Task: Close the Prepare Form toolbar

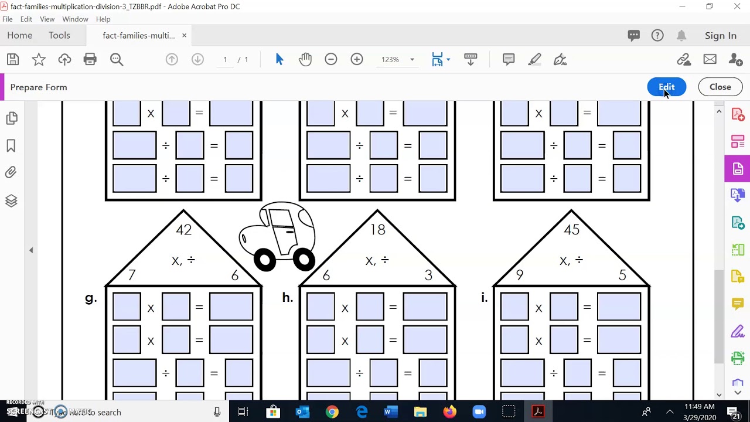Action: point(720,87)
